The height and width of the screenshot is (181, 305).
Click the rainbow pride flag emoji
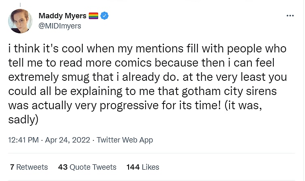[94, 16]
